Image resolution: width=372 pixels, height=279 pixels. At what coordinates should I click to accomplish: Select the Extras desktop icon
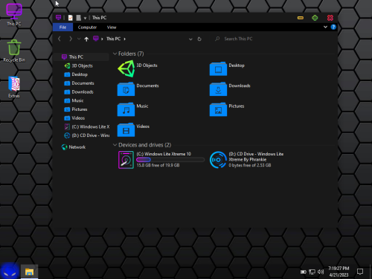click(14, 87)
